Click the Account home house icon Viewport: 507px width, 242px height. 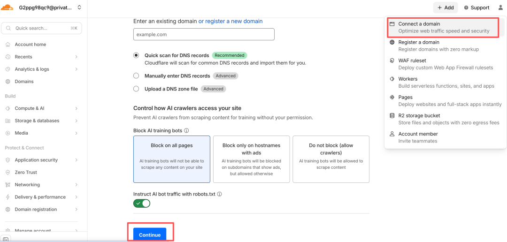(8, 45)
